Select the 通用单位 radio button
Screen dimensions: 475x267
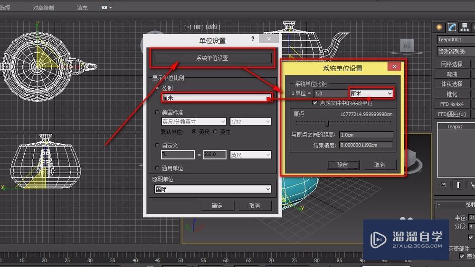157,168
